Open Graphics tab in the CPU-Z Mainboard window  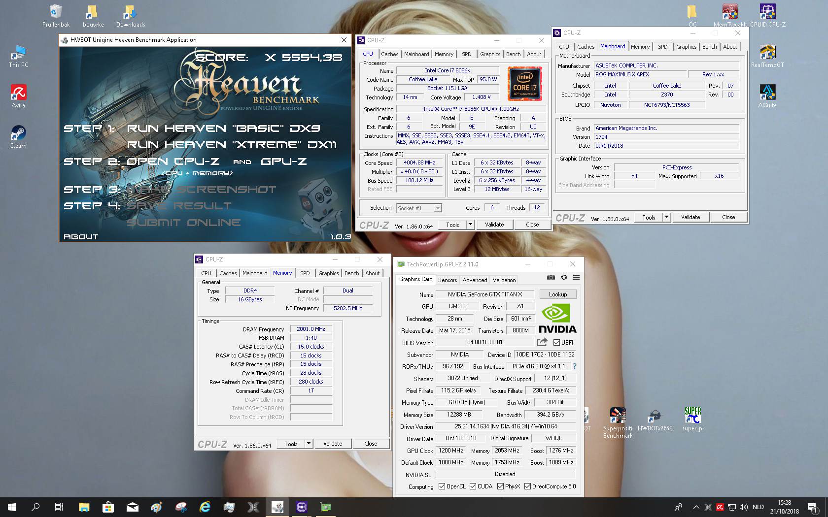coord(686,47)
